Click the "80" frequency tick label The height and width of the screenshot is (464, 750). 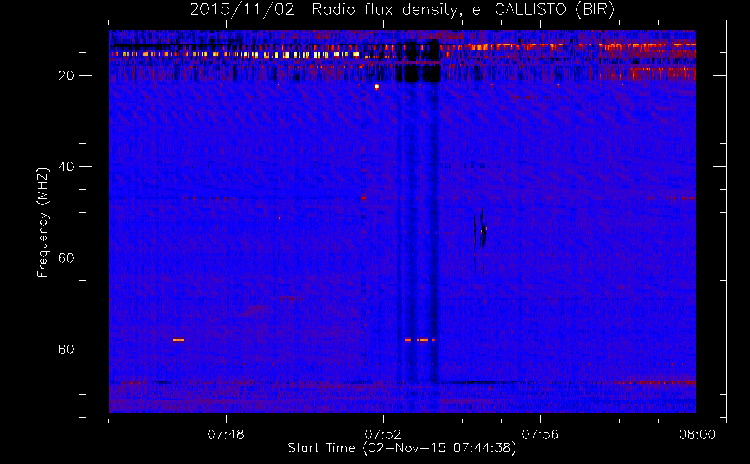click(67, 349)
